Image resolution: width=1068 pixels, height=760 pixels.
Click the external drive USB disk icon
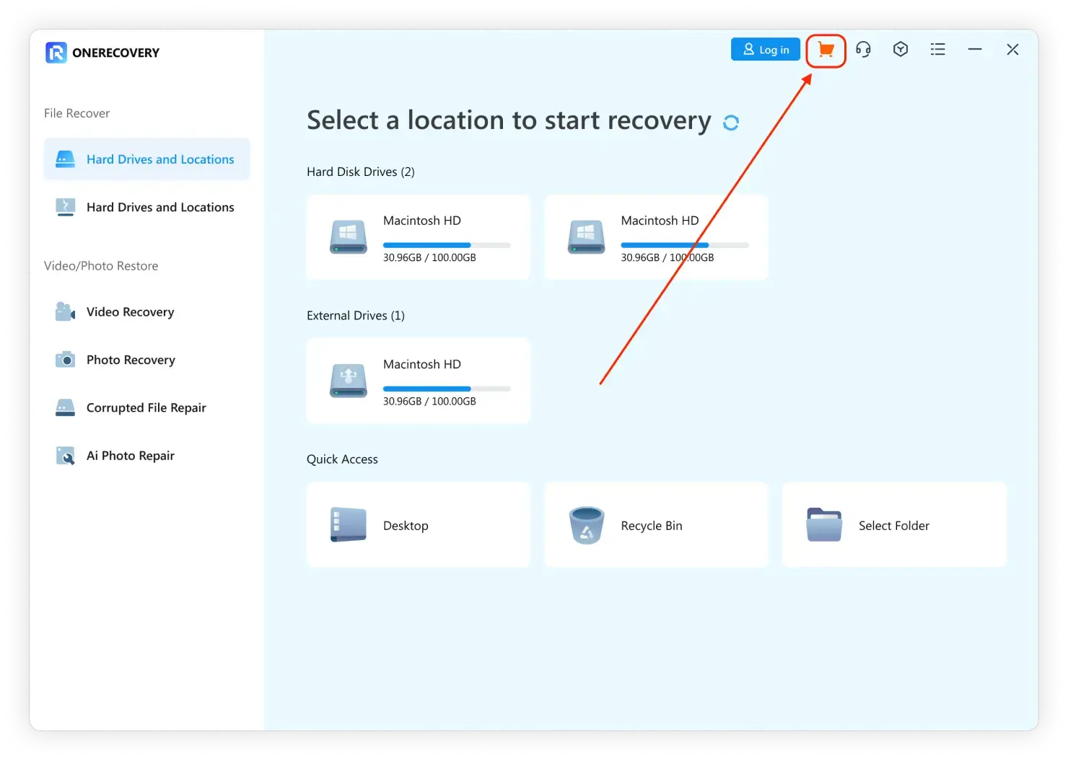click(349, 381)
